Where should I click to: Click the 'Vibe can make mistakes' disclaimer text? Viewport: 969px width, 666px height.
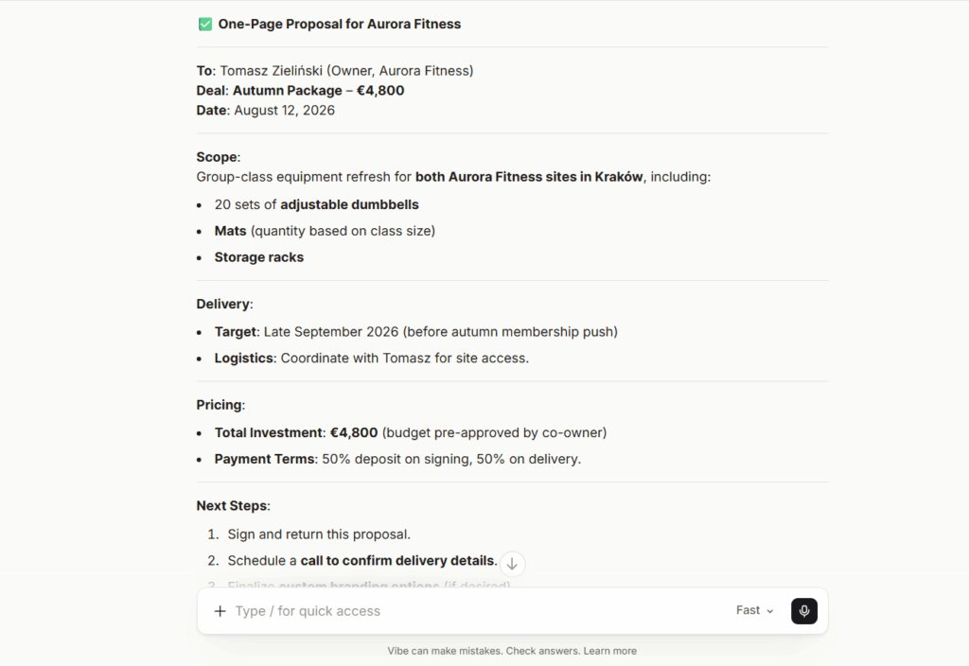coord(445,651)
